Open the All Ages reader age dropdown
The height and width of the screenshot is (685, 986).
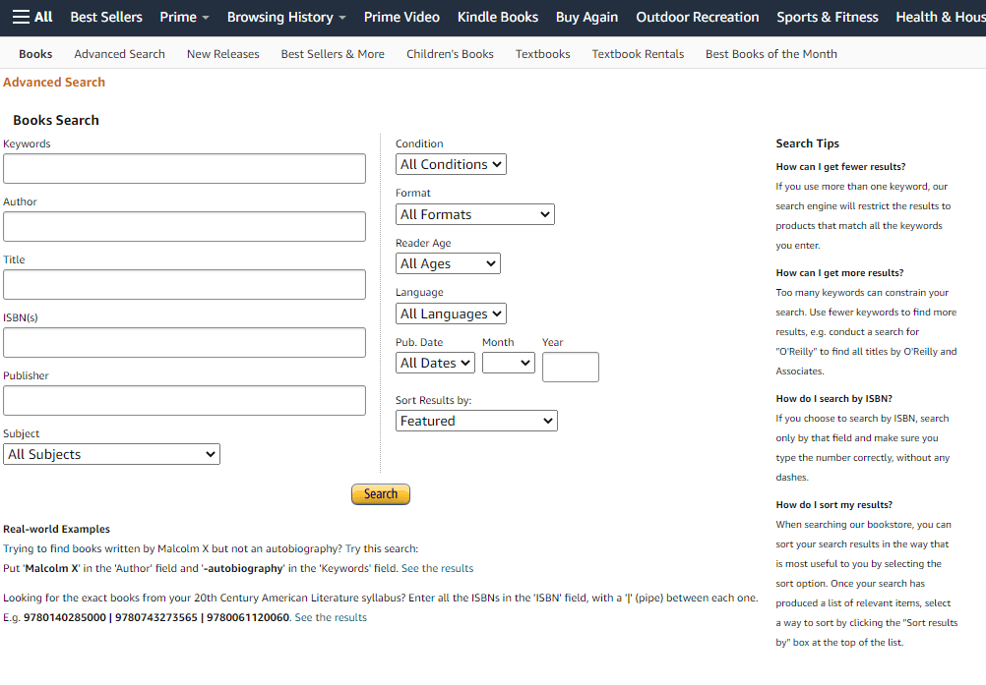[x=448, y=263]
